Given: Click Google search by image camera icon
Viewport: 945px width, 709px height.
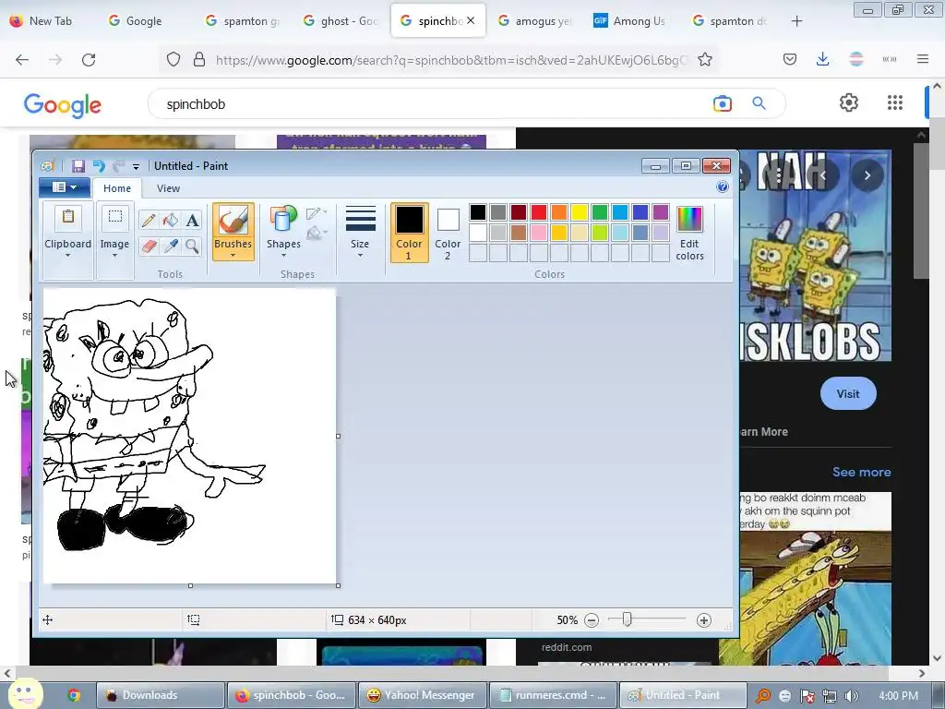Looking at the screenshot, I should 722,103.
